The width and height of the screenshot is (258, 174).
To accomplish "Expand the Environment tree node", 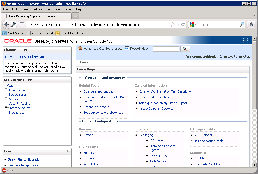I will click(x=6, y=90).
